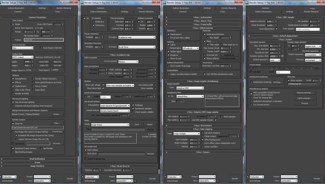Click the scrollbar in the Irradiance map window
Viewport: 325px width, 184px height.
[159, 94]
